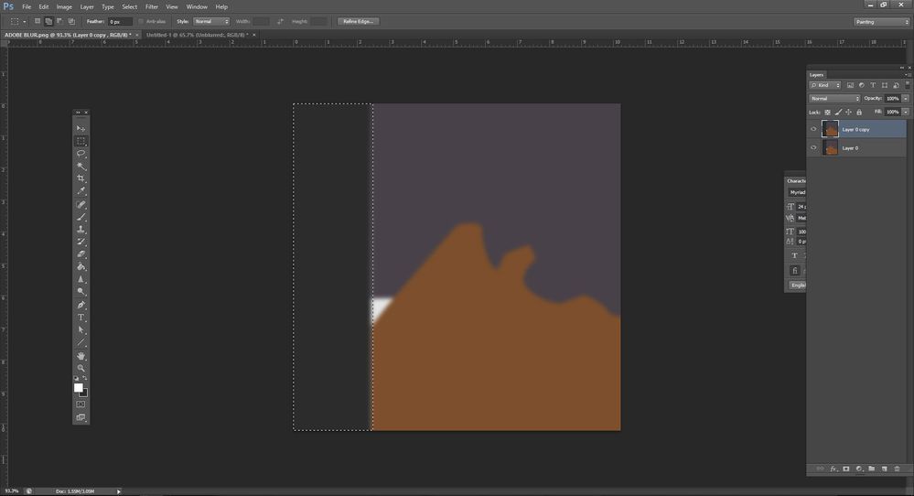Image resolution: width=914 pixels, height=496 pixels.
Task: Select the Lasso tool
Action: [x=81, y=154]
